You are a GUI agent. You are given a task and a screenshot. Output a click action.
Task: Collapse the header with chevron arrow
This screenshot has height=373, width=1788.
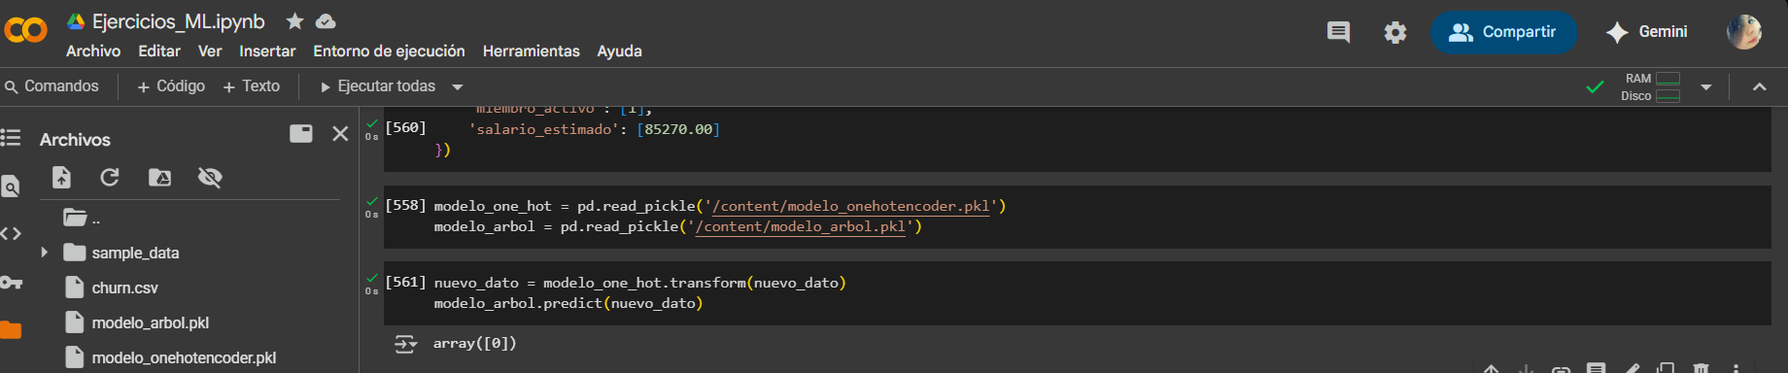(x=1759, y=87)
